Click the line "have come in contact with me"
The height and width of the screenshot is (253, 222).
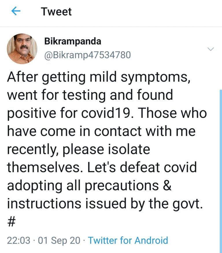pos(101,132)
